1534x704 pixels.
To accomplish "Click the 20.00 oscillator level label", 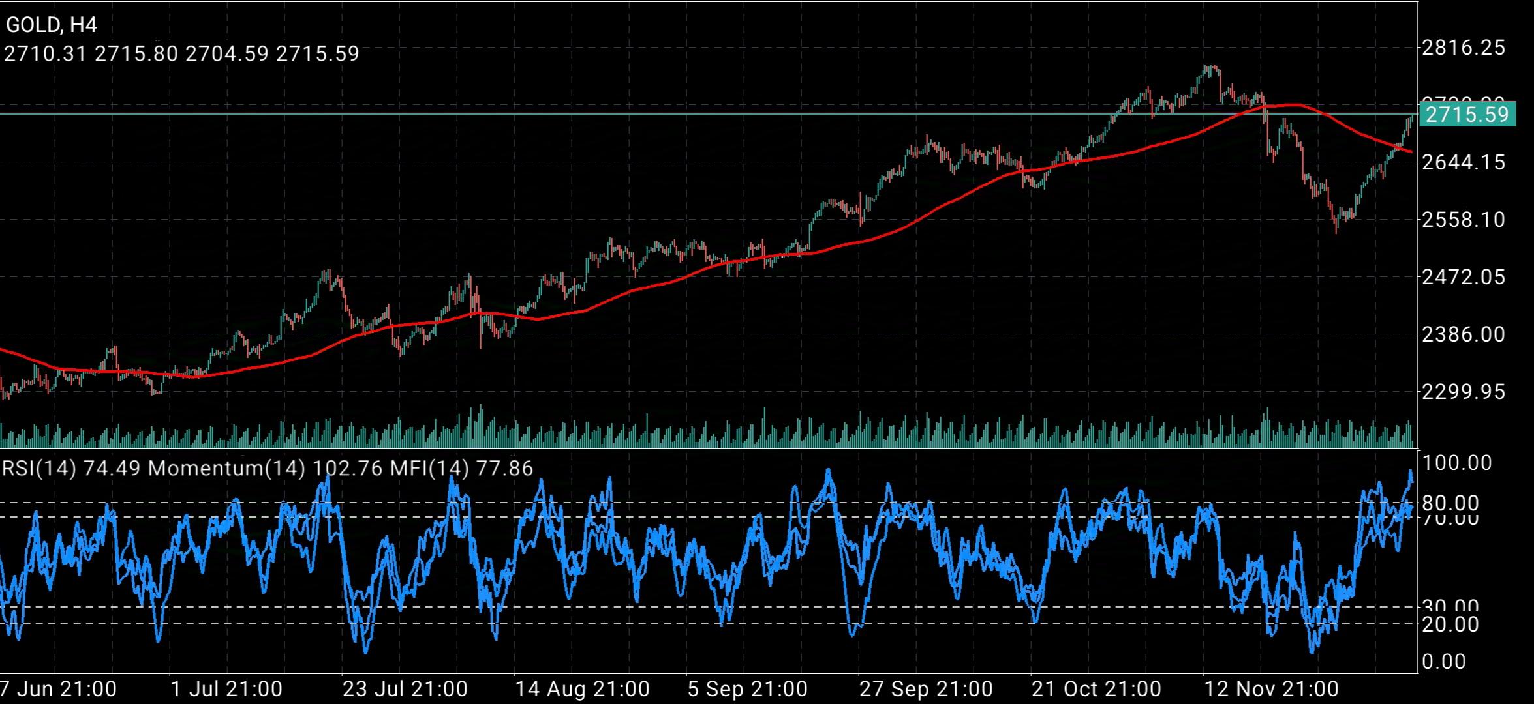I will 1450,624.
